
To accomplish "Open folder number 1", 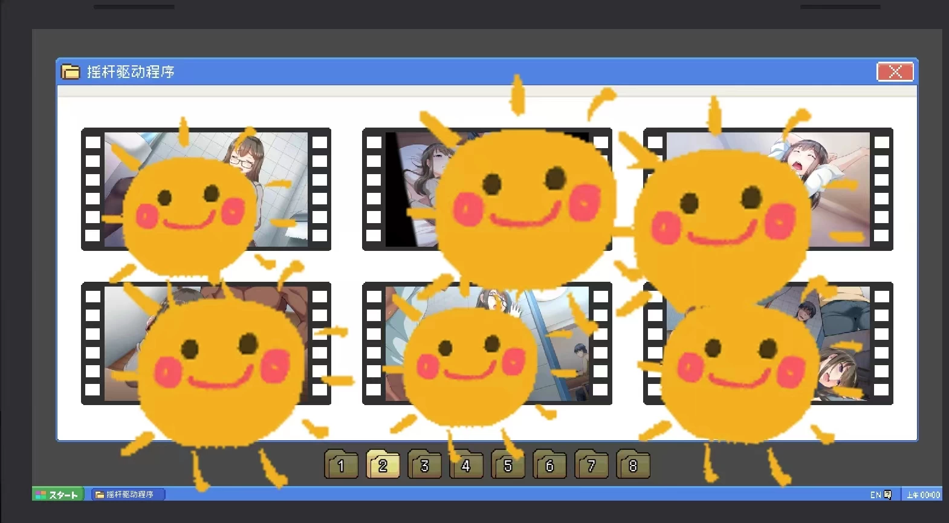I will [x=342, y=464].
